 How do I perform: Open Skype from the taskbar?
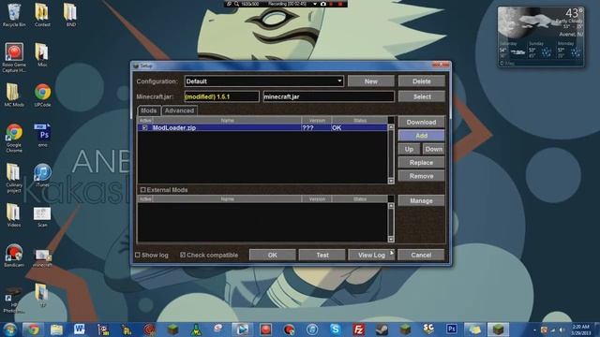(336, 330)
